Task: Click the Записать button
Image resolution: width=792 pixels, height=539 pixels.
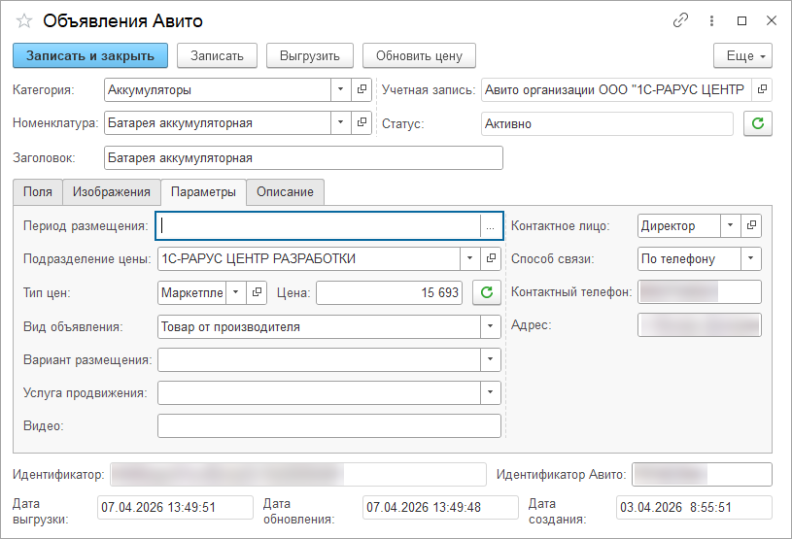Action: [x=218, y=55]
